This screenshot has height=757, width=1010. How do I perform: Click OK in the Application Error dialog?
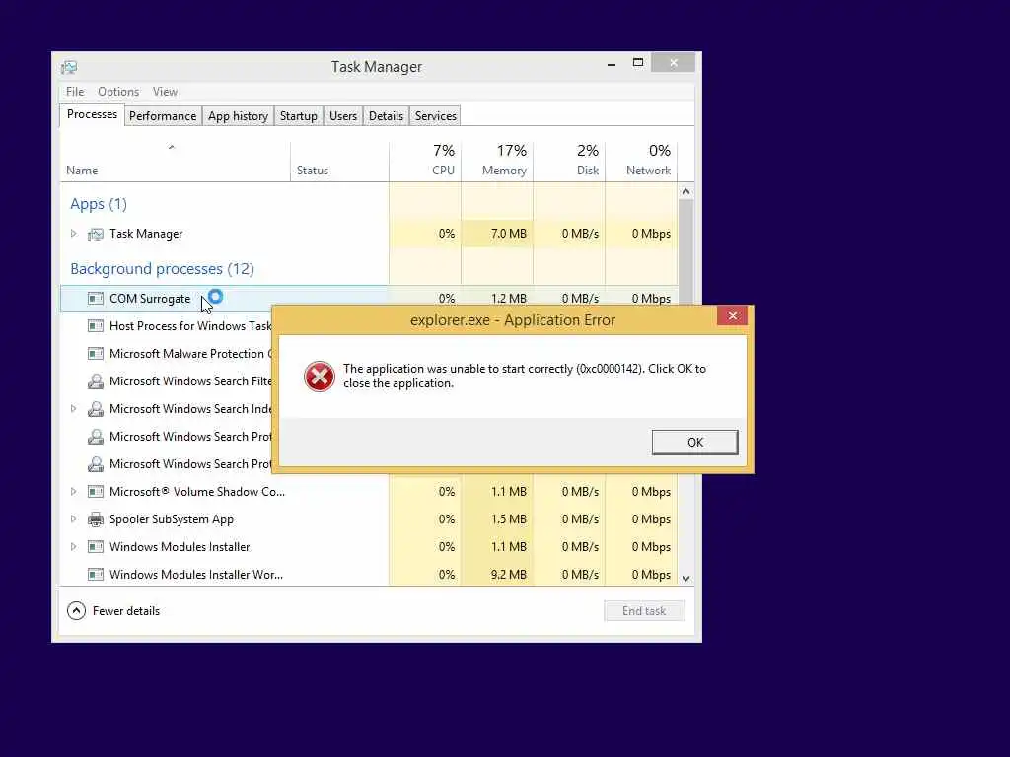pos(695,443)
